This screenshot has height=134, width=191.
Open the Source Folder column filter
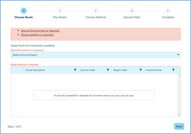coord(108,70)
